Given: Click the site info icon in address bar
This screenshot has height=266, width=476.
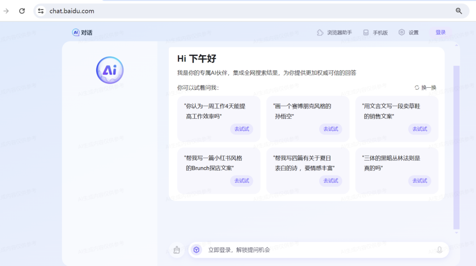Looking at the screenshot, I should [41, 11].
